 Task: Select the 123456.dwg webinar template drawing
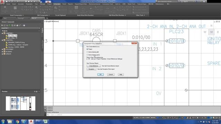18,45
